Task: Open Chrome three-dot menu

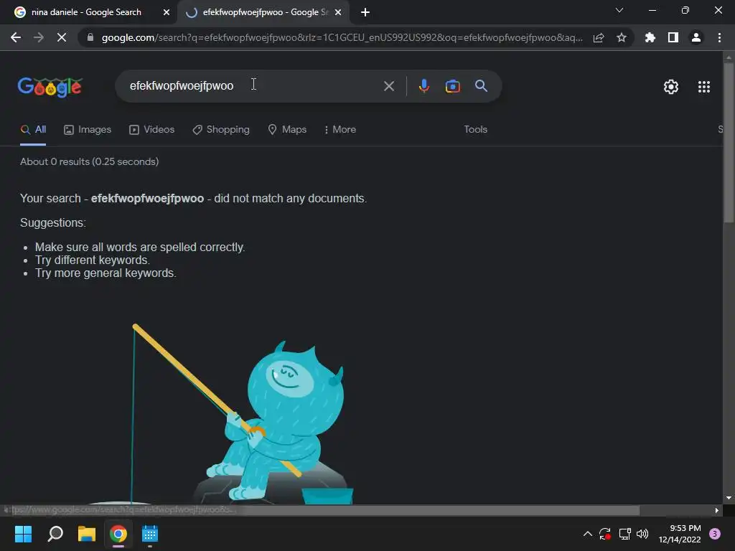Action: pos(719,37)
